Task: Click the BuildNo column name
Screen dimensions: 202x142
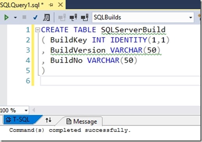Action: tap(66, 61)
